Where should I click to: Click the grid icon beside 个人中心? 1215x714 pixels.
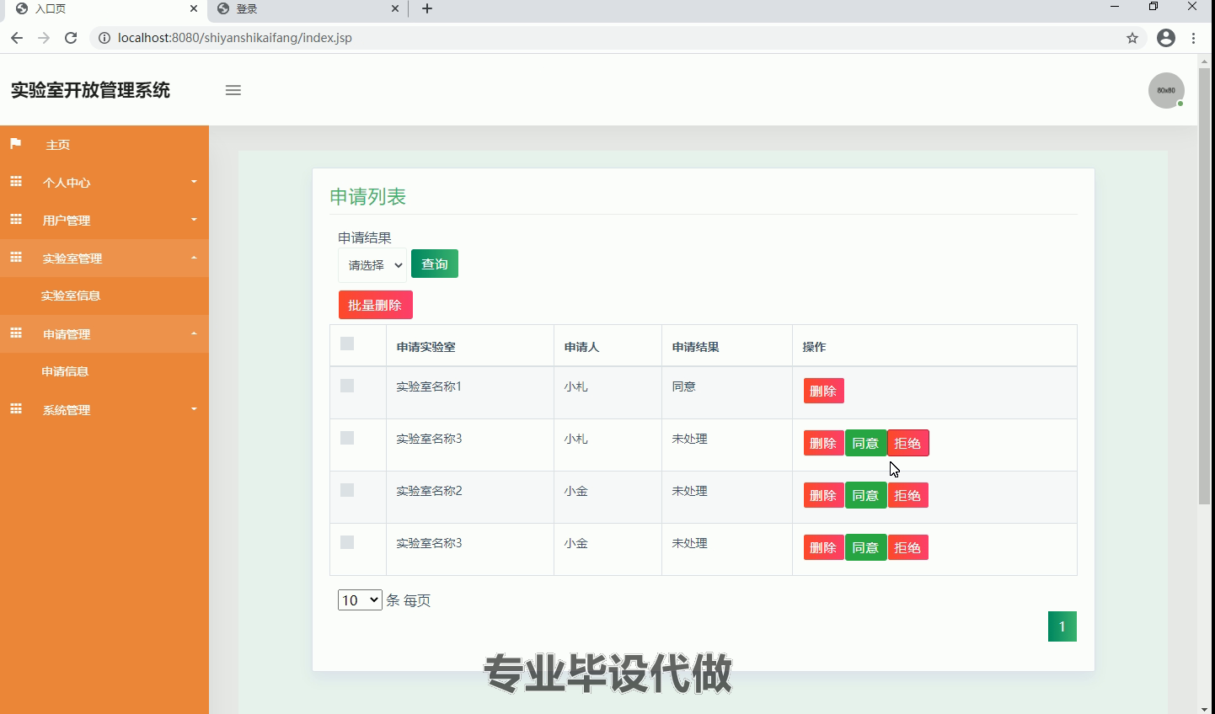tap(16, 182)
